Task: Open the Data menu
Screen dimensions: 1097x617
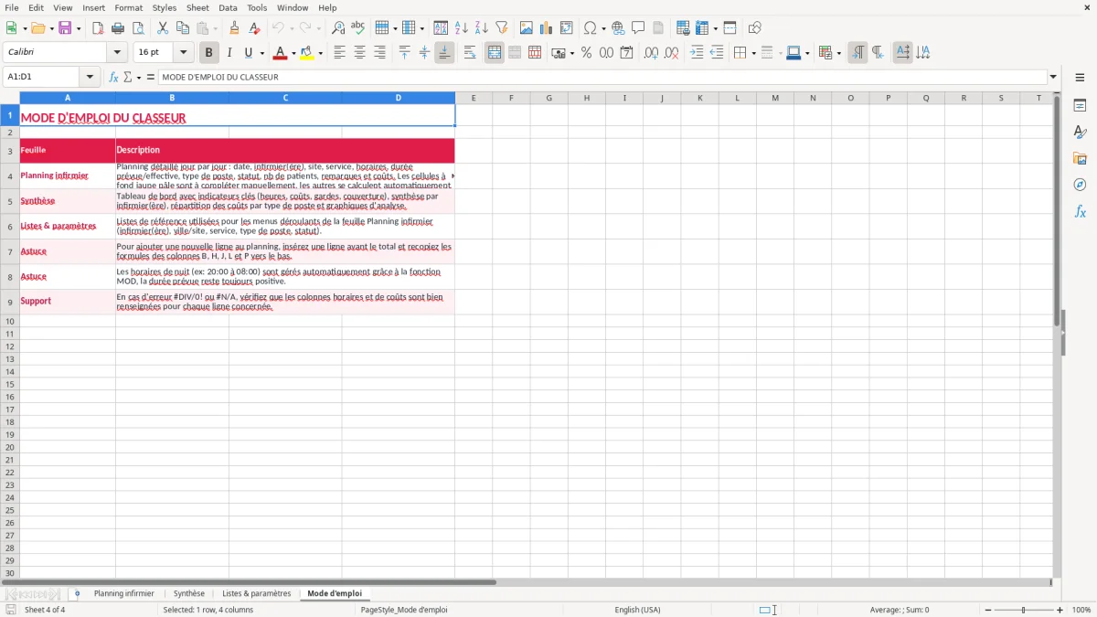Action: tap(228, 7)
